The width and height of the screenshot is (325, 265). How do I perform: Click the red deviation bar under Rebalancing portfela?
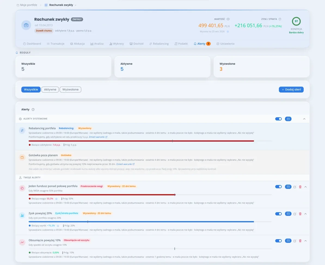[141, 141]
